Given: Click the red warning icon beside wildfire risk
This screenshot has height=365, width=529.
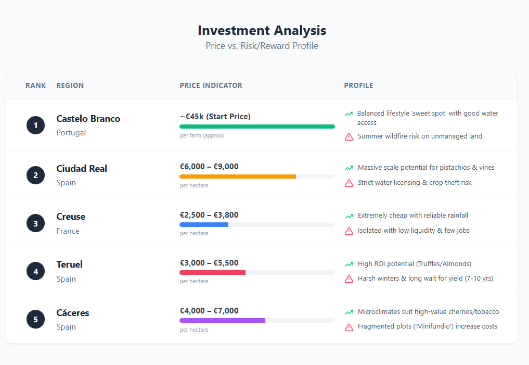Looking at the screenshot, I should 349,136.
